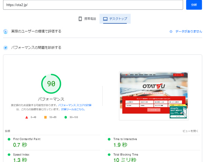This screenshot has height=162, width=204.
Task: Click the desktop laptop icon
Action: pos(105,19)
